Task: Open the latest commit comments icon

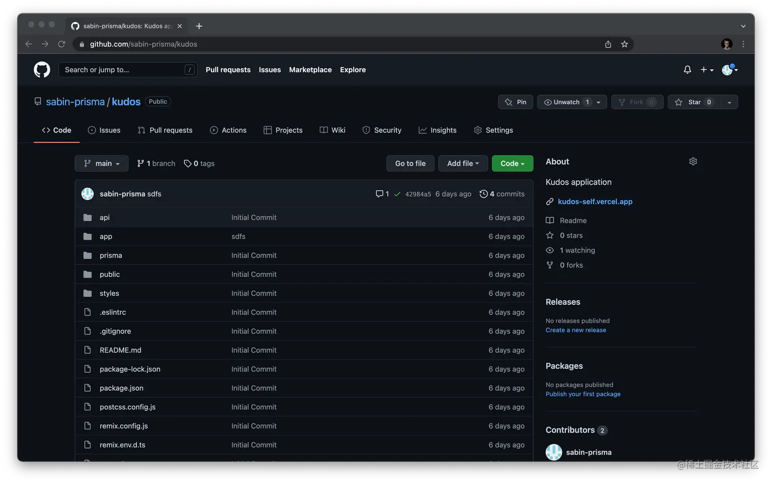Action: click(x=382, y=194)
